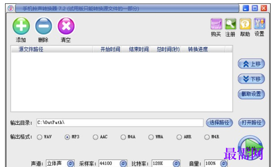
Task: Click the pink Clear (清空) icon
Action: click(66, 26)
